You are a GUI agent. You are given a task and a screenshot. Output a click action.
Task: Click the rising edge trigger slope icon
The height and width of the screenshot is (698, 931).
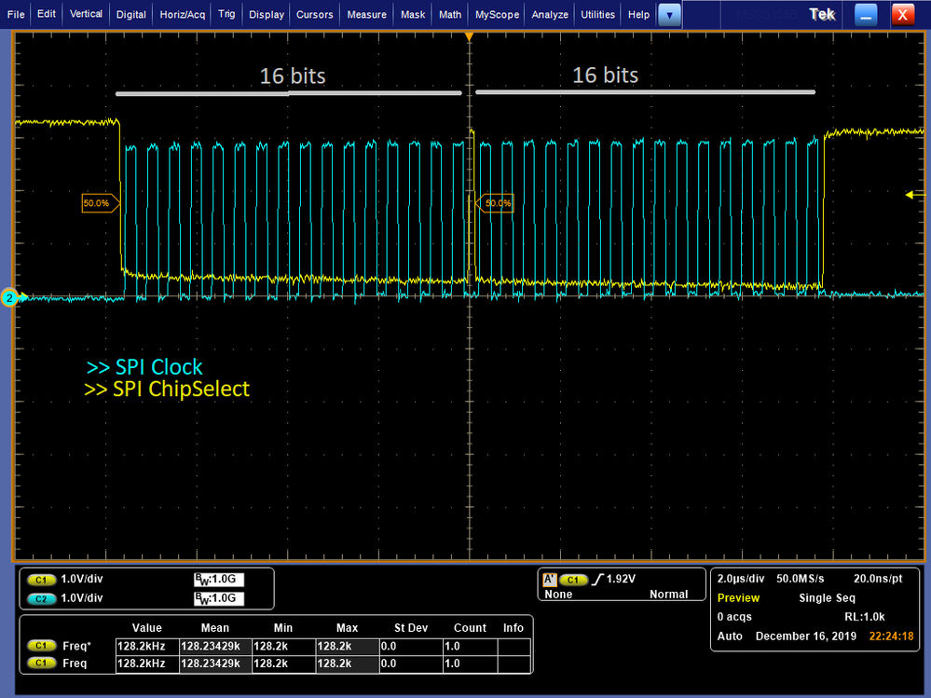pyautogui.click(x=598, y=579)
